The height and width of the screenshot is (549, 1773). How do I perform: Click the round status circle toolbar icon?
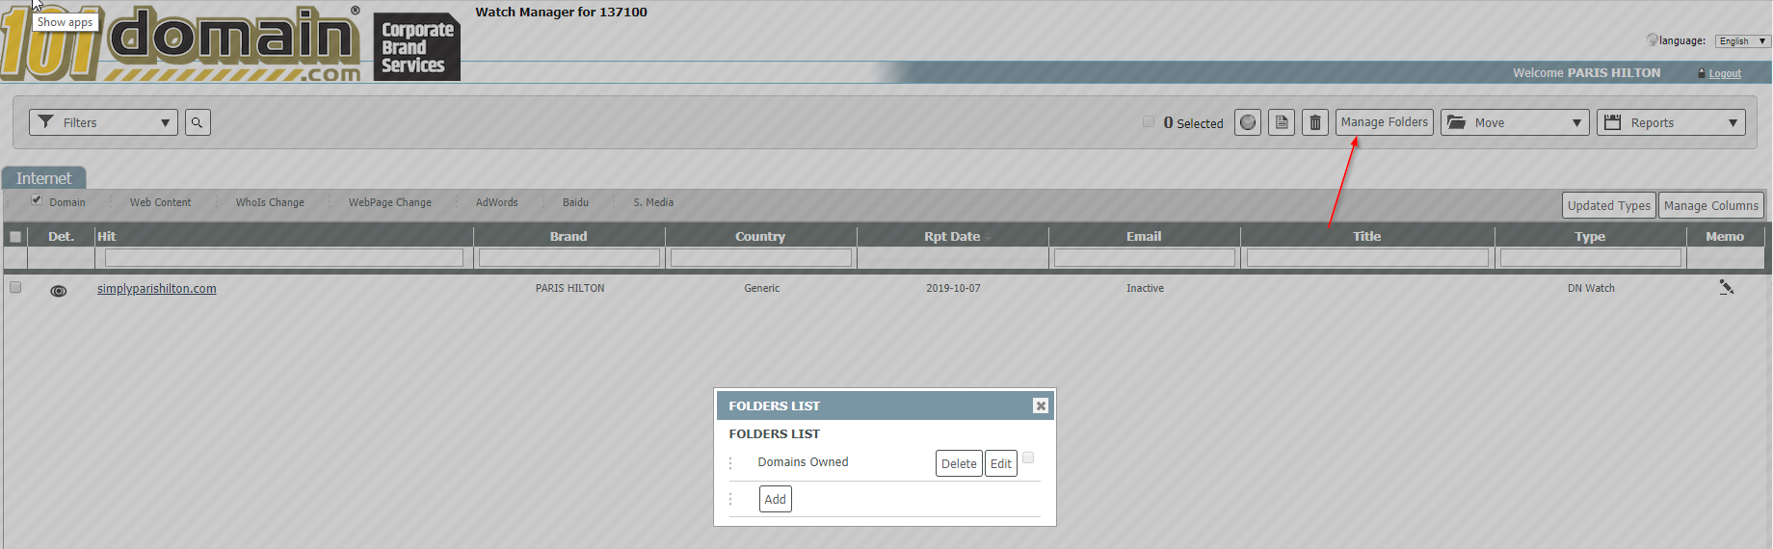point(1248,122)
